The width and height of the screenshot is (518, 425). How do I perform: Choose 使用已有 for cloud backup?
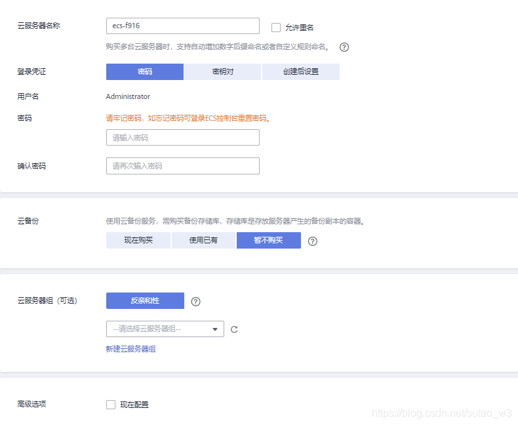coord(203,240)
